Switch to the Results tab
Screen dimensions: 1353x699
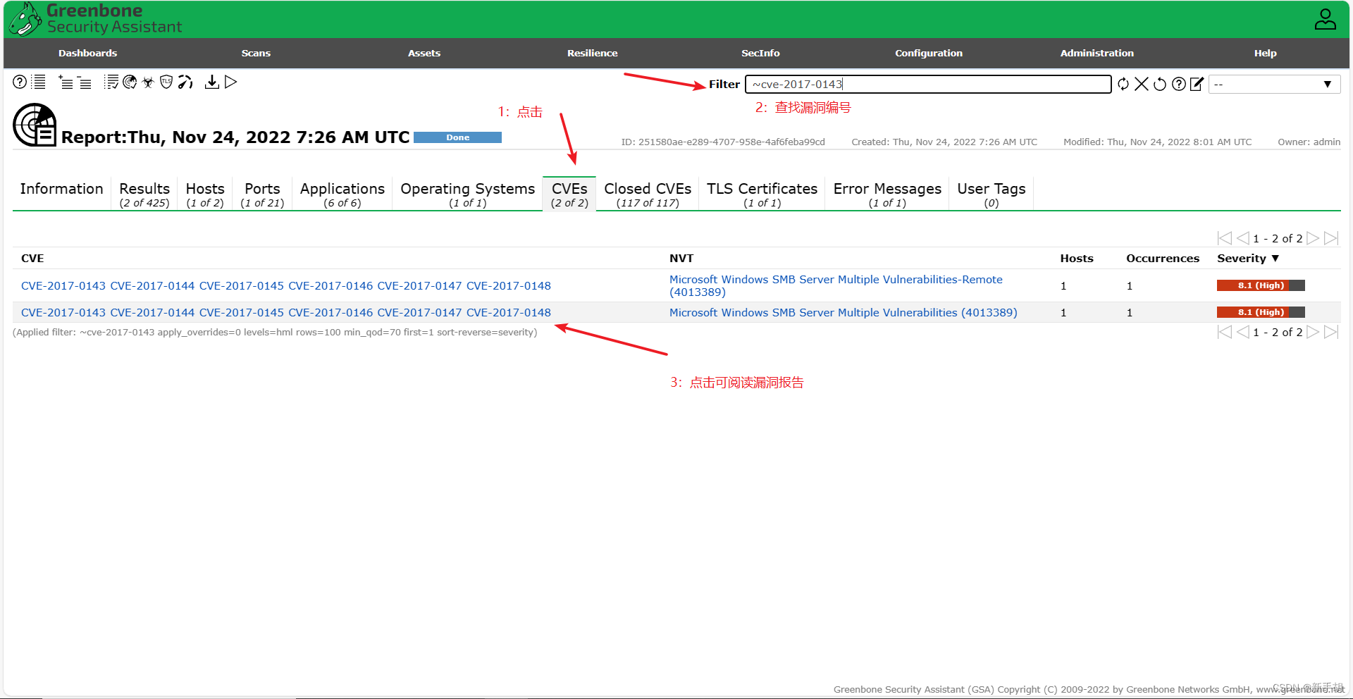coord(144,194)
